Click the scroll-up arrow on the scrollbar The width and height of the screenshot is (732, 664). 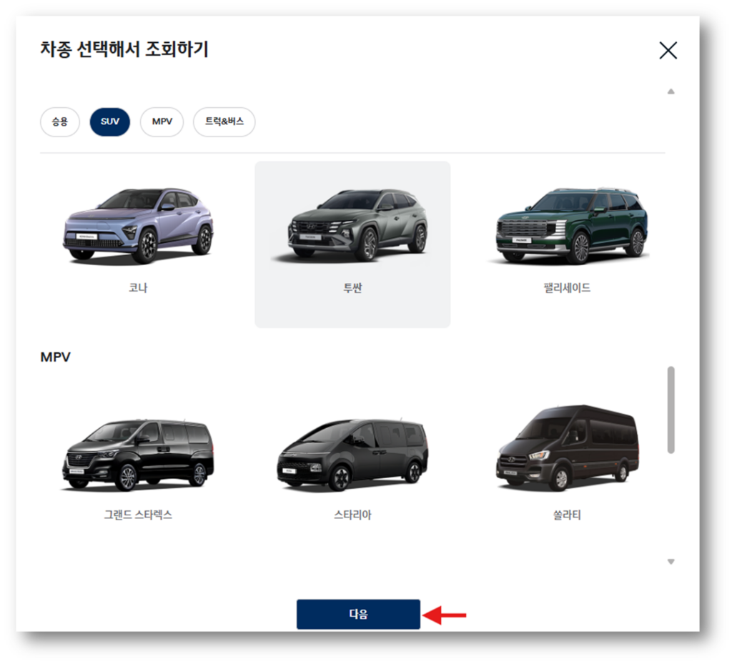pyautogui.click(x=671, y=91)
